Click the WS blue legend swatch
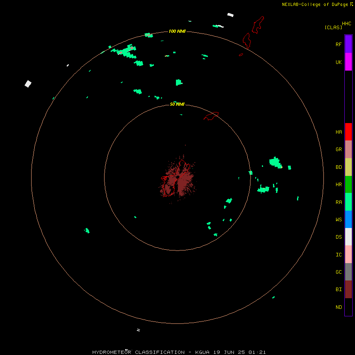The image size is (355, 355). click(x=348, y=219)
